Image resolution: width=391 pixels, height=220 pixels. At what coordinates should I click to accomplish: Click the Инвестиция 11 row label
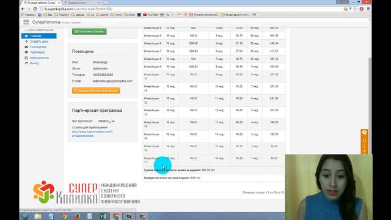click(152, 89)
